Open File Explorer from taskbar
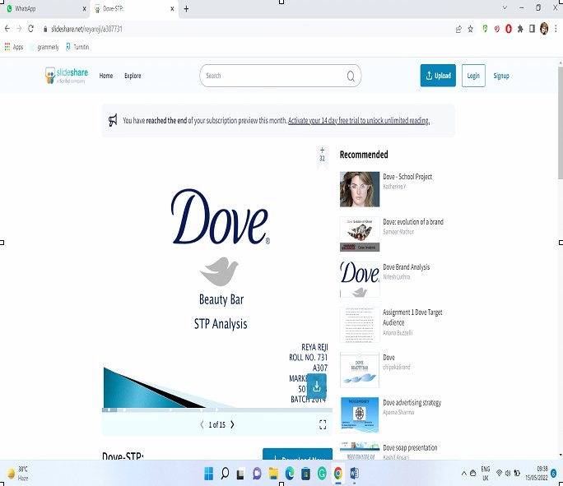The height and width of the screenshot is (486, 563). [273, 474]
